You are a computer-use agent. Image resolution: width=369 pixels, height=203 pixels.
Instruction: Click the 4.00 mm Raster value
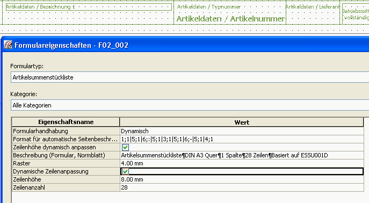pyautogui.click(x=242, y=163)
